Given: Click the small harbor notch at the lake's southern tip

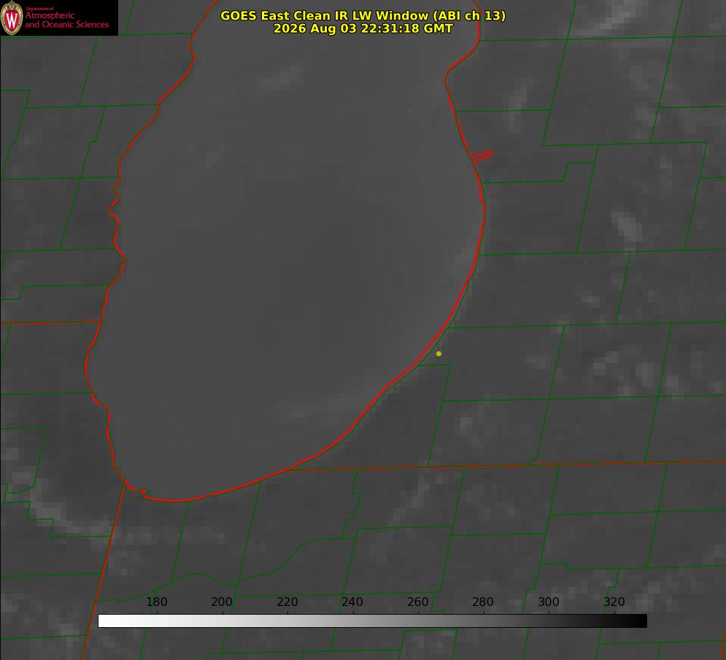Looking at the screenshot, I should (142, 492).
